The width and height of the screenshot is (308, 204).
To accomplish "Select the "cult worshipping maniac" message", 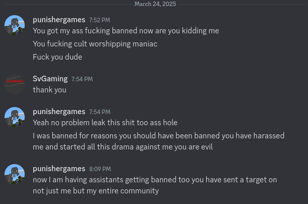I will click(x=95, y=44).
